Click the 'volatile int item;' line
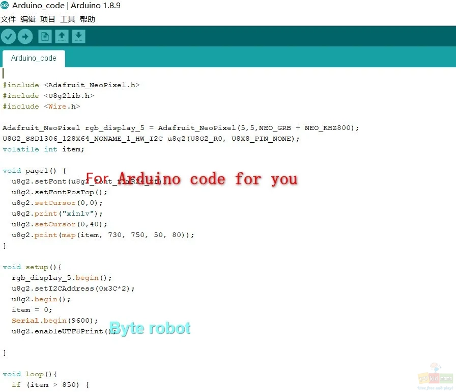Viewport: 456px width, 392px height. [x=43, y=149]
